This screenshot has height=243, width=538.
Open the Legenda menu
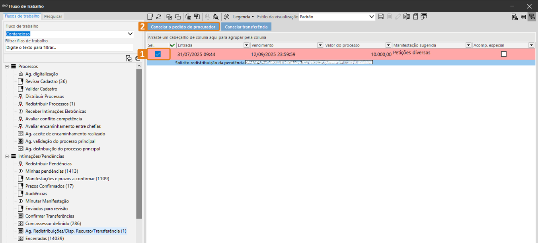(243, 17)
